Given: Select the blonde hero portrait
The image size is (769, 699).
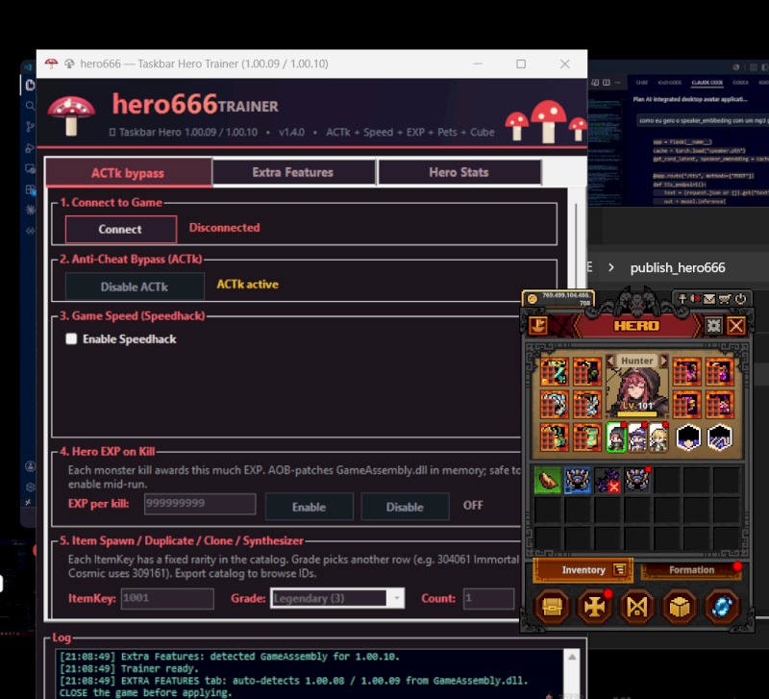Looking at the screenshot, I should click(x=658, y=437).
